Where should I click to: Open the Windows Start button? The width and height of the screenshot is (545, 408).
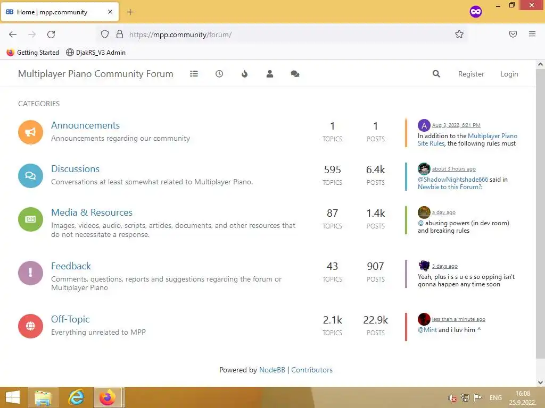pos(13,397)
